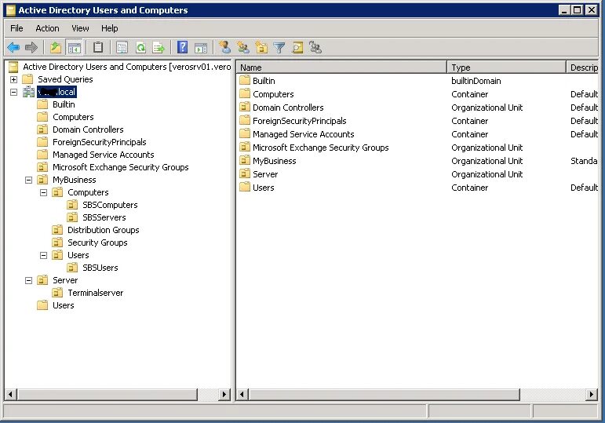Click the Find objects toolbar icon
The width and height of the screenshot is (605, 423).
(x=297, y=48)
